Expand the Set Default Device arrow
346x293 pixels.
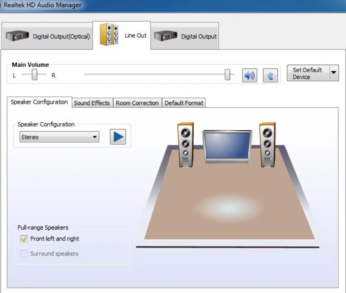coord(334,73)
